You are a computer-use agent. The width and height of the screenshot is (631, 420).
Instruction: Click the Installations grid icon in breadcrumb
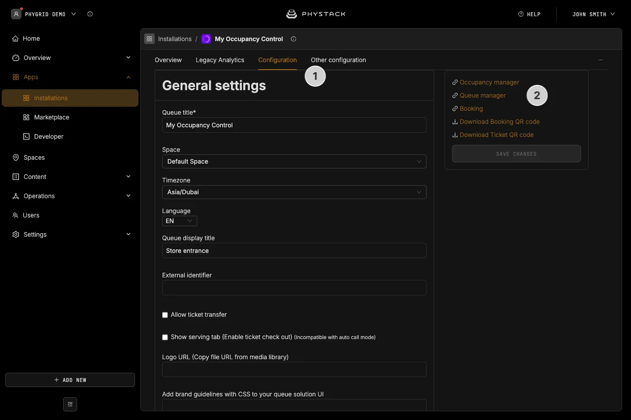[149, 39]
